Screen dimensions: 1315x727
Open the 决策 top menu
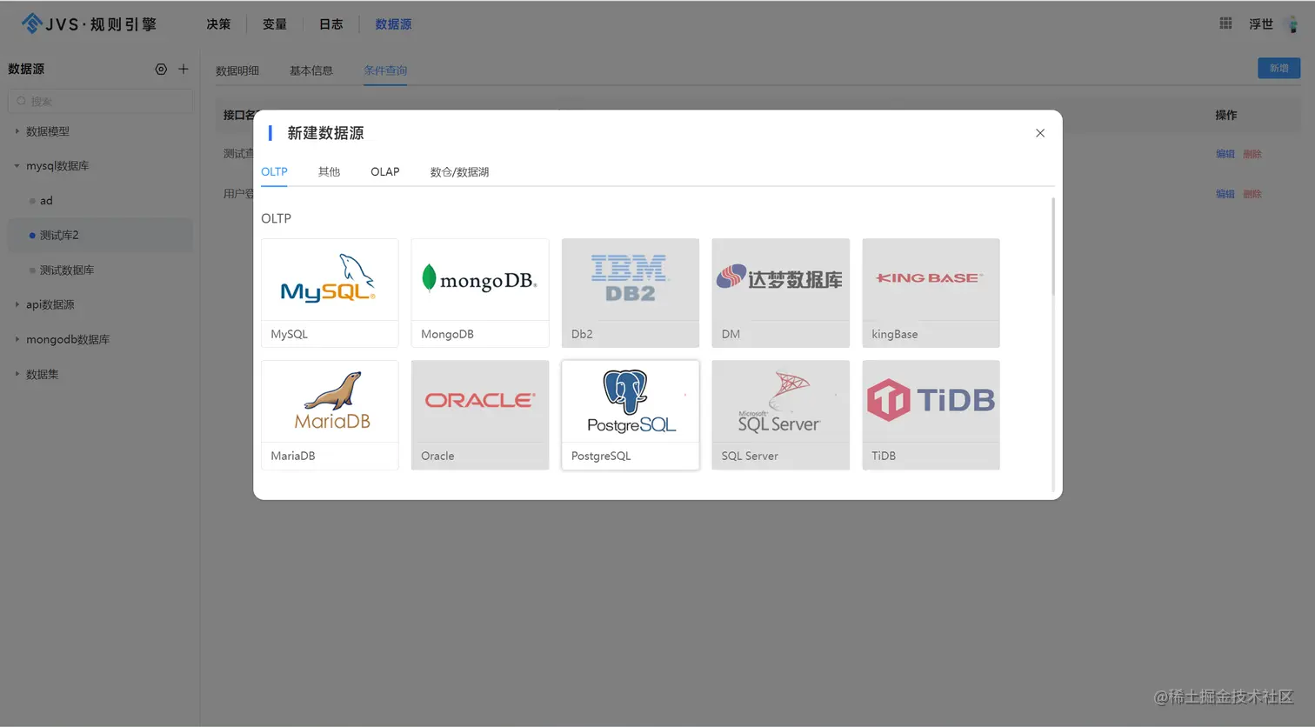(218, 24)
